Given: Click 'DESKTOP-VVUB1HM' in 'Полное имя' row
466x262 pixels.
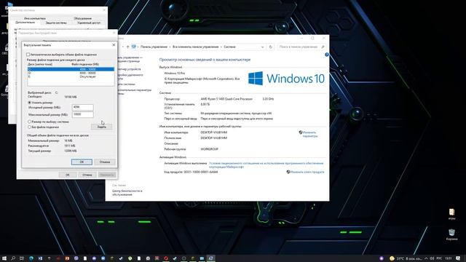Looking at the screenshot, I should point(213,138).
